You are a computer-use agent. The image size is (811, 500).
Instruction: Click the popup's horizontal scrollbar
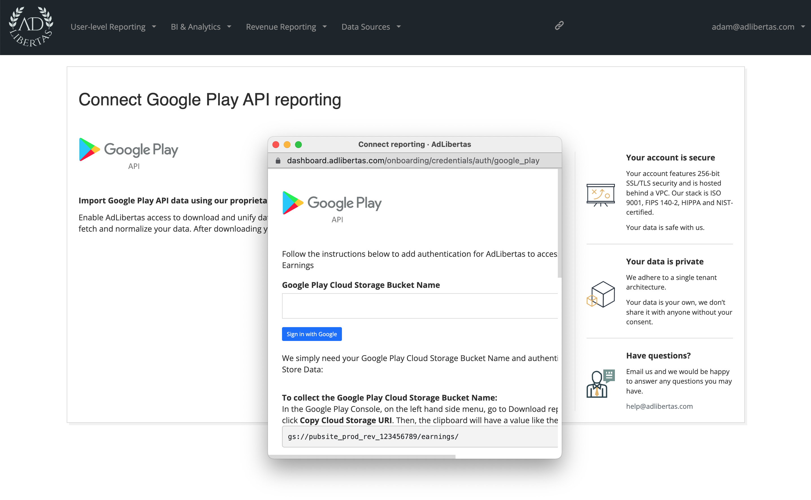point(362,456)
